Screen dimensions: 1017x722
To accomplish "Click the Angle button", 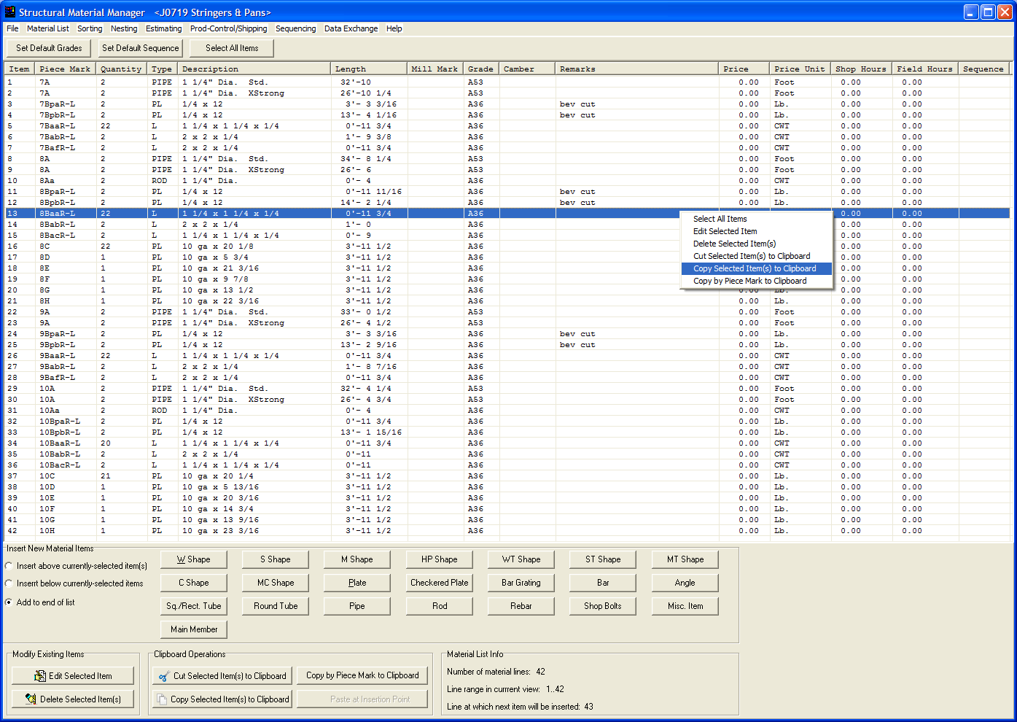I will coord(685,583).
